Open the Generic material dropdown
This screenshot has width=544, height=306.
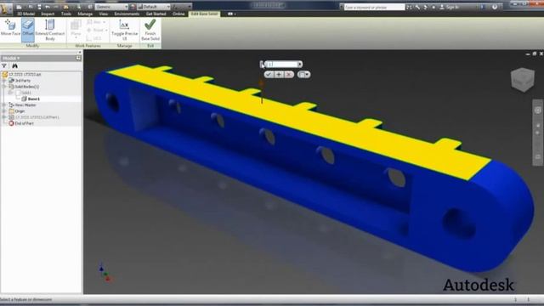(x=111, y=7)
